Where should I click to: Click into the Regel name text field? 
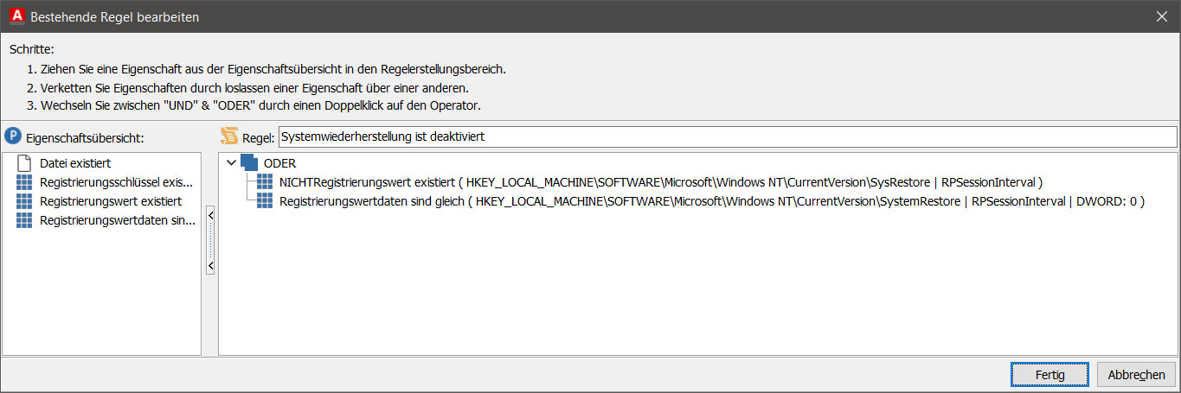727,136
